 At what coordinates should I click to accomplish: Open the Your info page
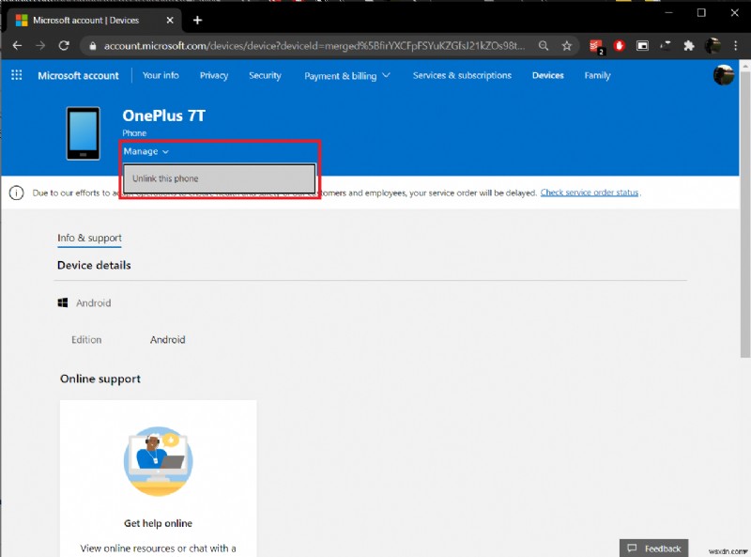pyautogui.click(x=161, y=75)
